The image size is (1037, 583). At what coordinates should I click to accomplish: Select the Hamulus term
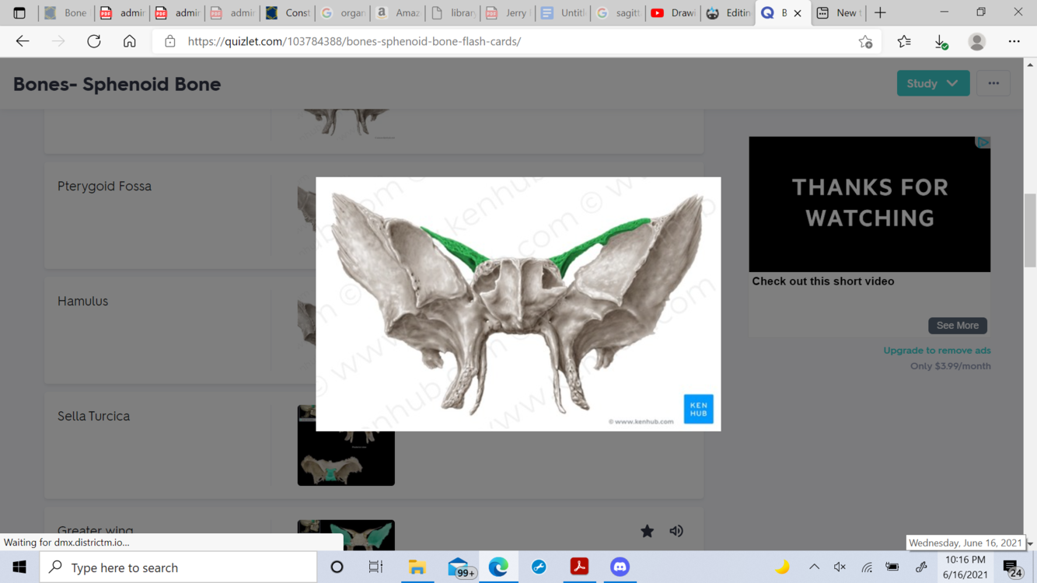click(82, 302)
